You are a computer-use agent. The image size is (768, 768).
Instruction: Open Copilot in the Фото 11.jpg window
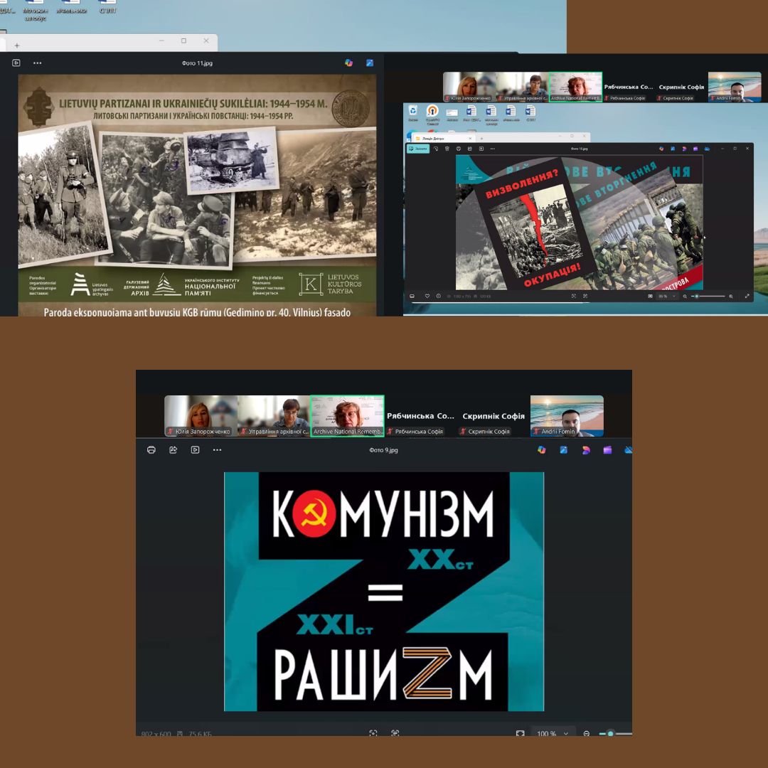point(348,63)
